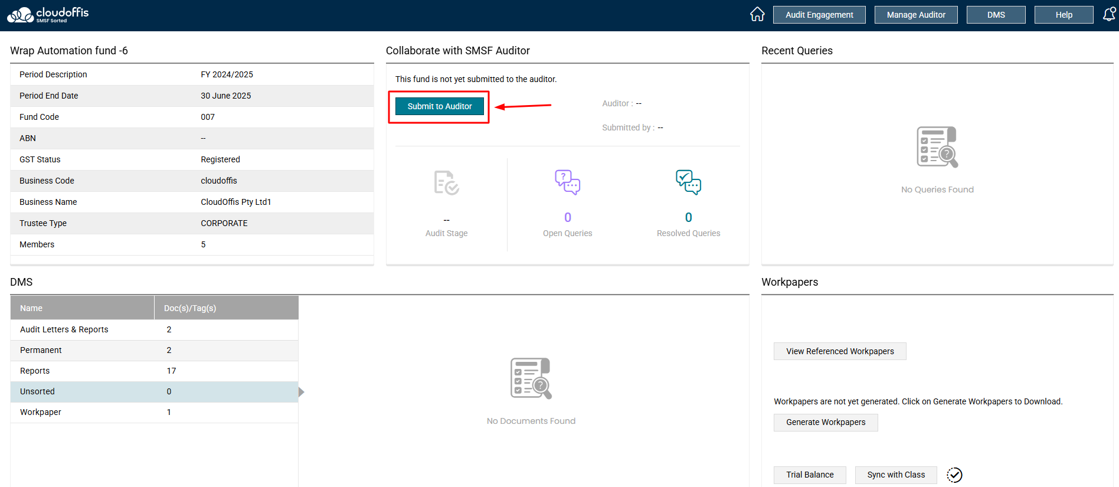Click the Resolved Queries checkmark icon
The width and height of the screenshot is (1119, 487).
pos(688,182)
